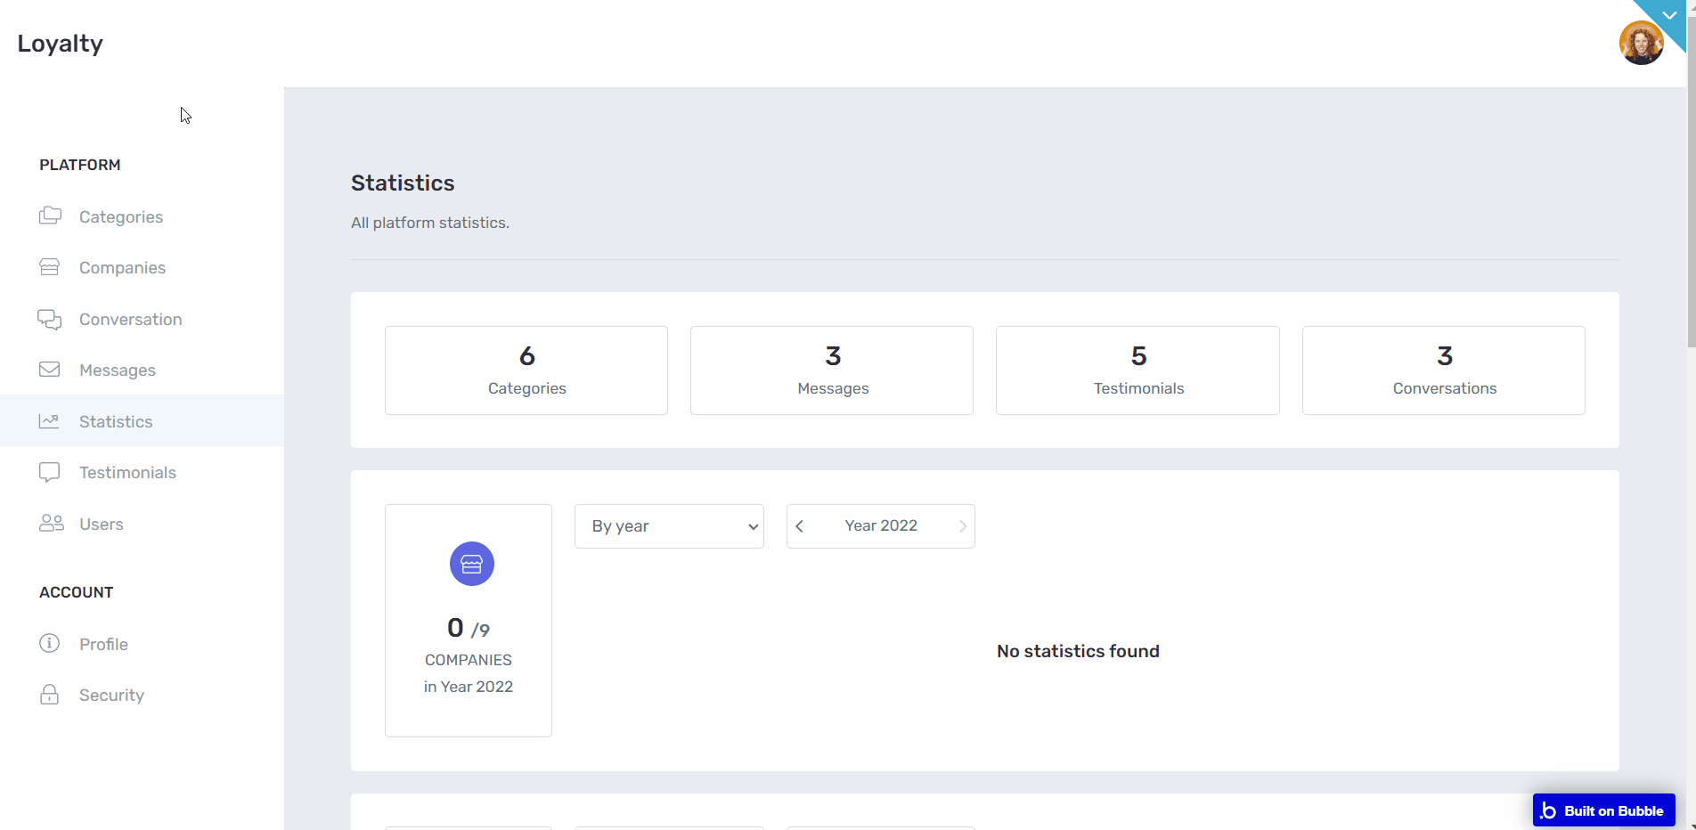The height and width of the screenshot is (830, 1696).
Task: Click the PLATFORM section header
Action: point(80,165)
